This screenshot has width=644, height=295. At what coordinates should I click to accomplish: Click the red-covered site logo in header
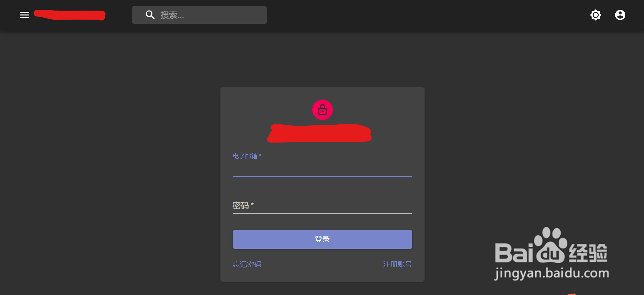pyautogui.click(x=70, y=15)
